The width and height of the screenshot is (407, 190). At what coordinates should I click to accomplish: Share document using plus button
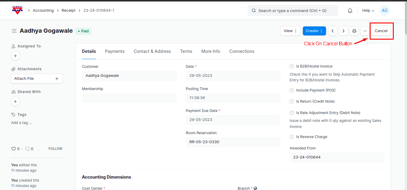coord(15,101)
